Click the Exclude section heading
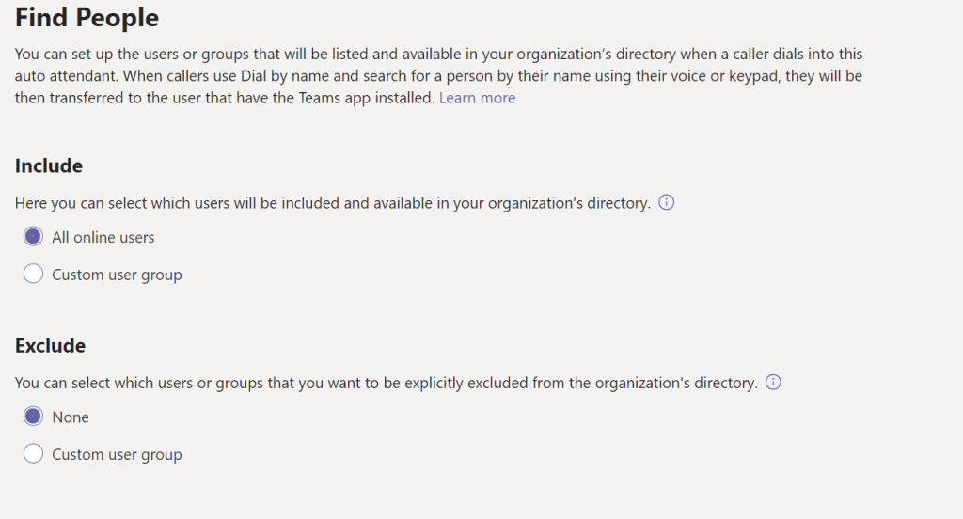The image size is (963, 519). 51,345
